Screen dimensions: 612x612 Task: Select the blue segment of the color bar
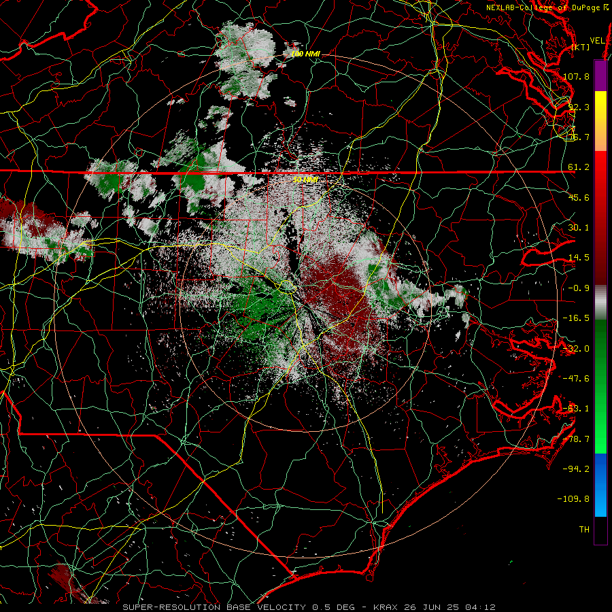pyautogui.click(x=600, y=485)
